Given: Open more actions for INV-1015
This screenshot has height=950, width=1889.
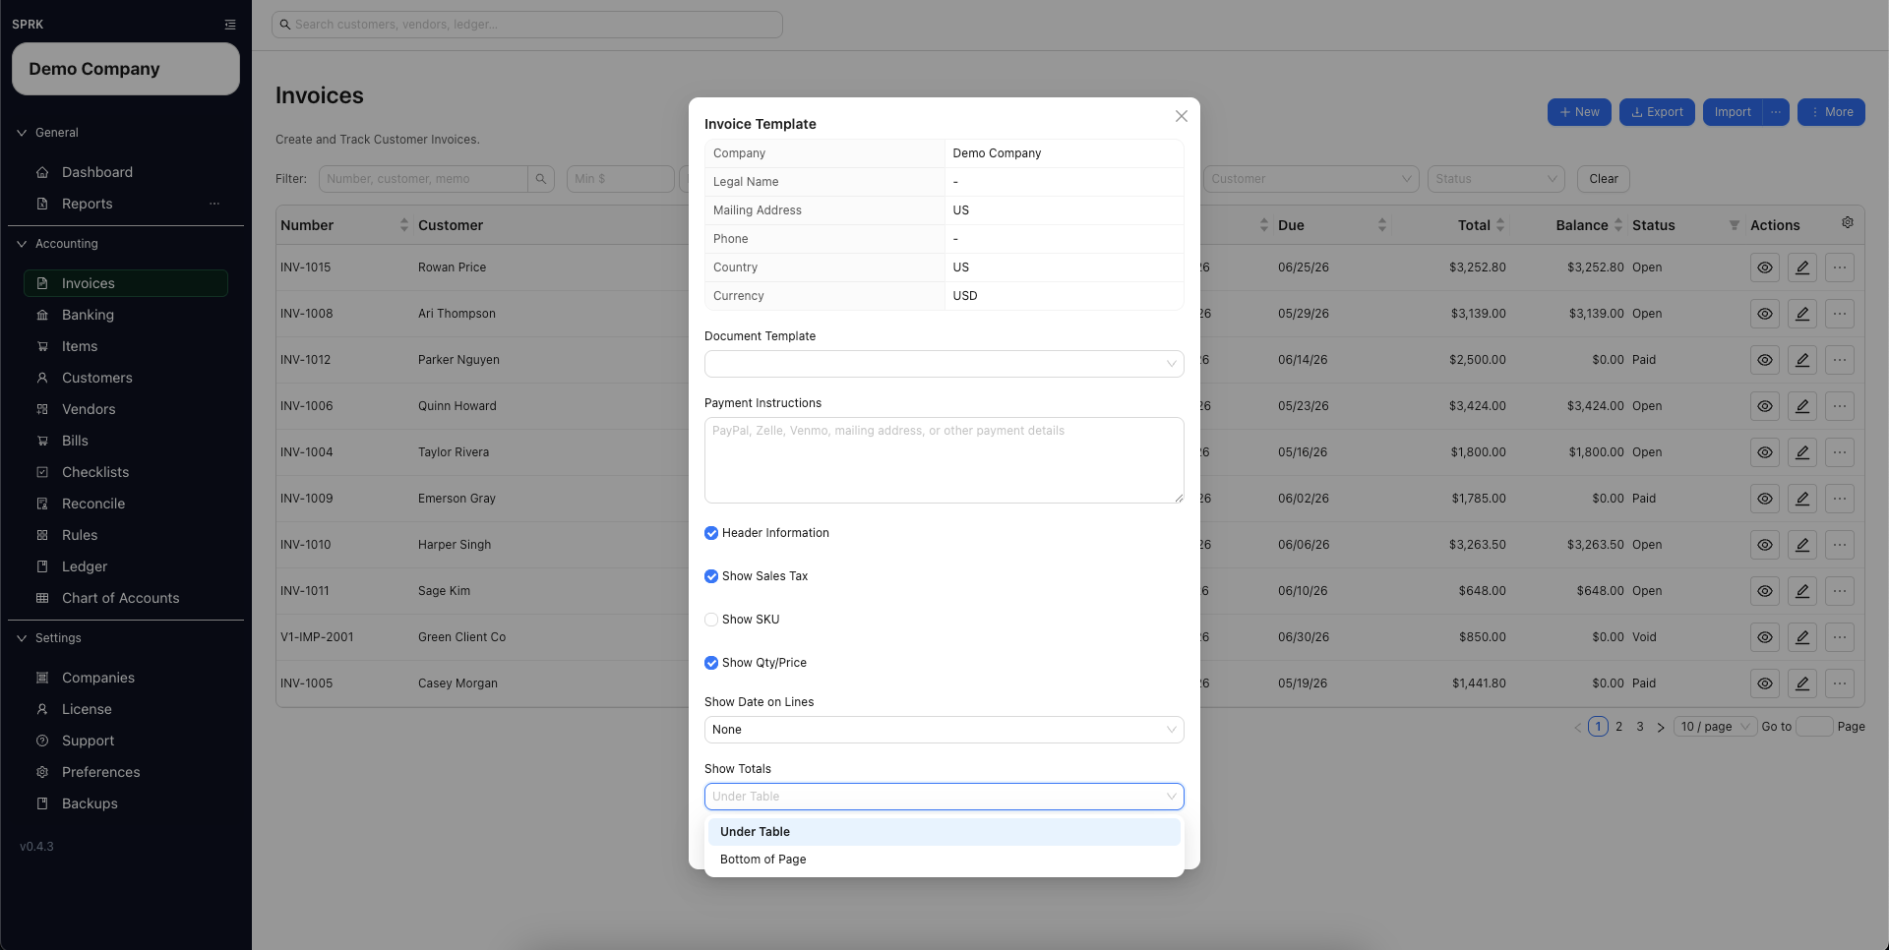Looking at the screenshot, I should click(x=1840, y=267).
